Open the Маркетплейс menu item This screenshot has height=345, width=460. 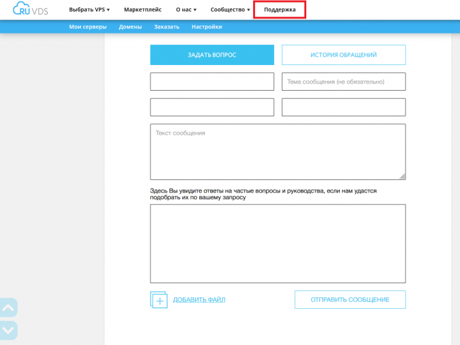(143, 10)
